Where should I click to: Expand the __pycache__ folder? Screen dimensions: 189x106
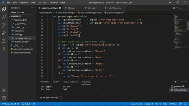coord(22,24)
